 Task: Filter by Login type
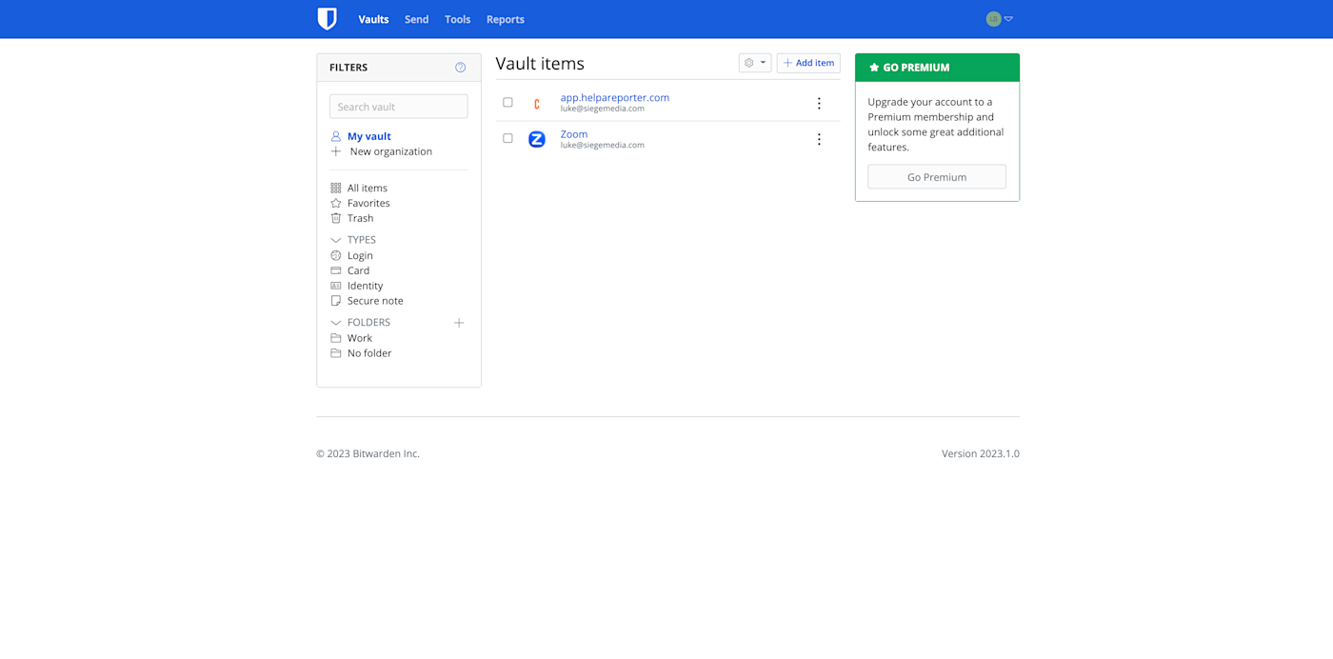360,255
